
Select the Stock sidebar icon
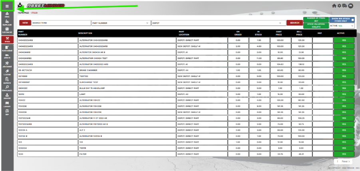[7, 39]
